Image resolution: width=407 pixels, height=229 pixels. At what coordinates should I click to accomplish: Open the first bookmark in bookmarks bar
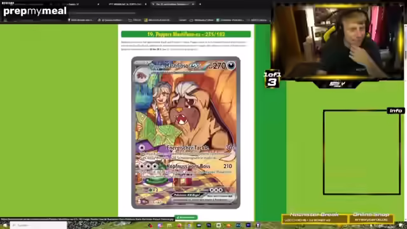click(x=81, y=20)
